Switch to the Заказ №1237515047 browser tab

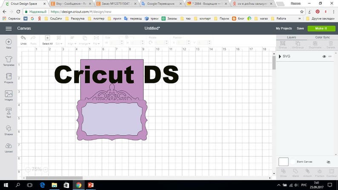116,4
